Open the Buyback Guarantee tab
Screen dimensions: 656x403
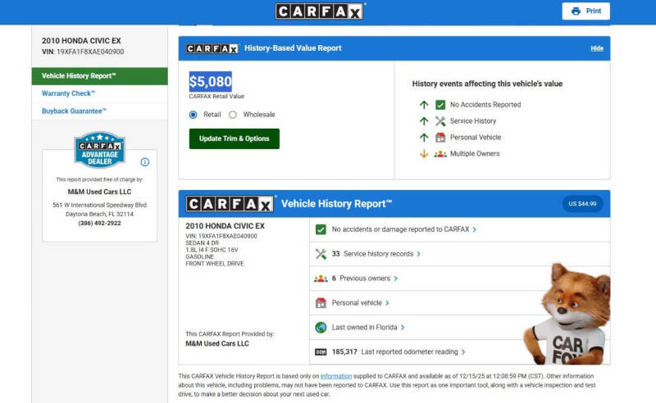click(75, 111)
